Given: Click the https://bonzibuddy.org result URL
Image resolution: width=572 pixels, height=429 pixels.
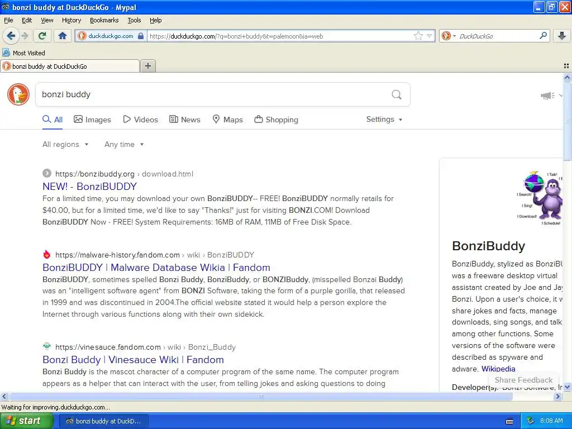Looking at the screenshot, I should 95,174.
